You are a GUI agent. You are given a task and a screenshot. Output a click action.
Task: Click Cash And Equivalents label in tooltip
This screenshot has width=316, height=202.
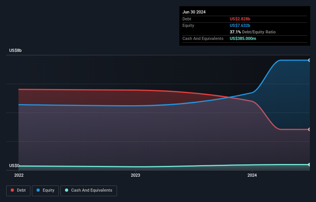[203, 38]
